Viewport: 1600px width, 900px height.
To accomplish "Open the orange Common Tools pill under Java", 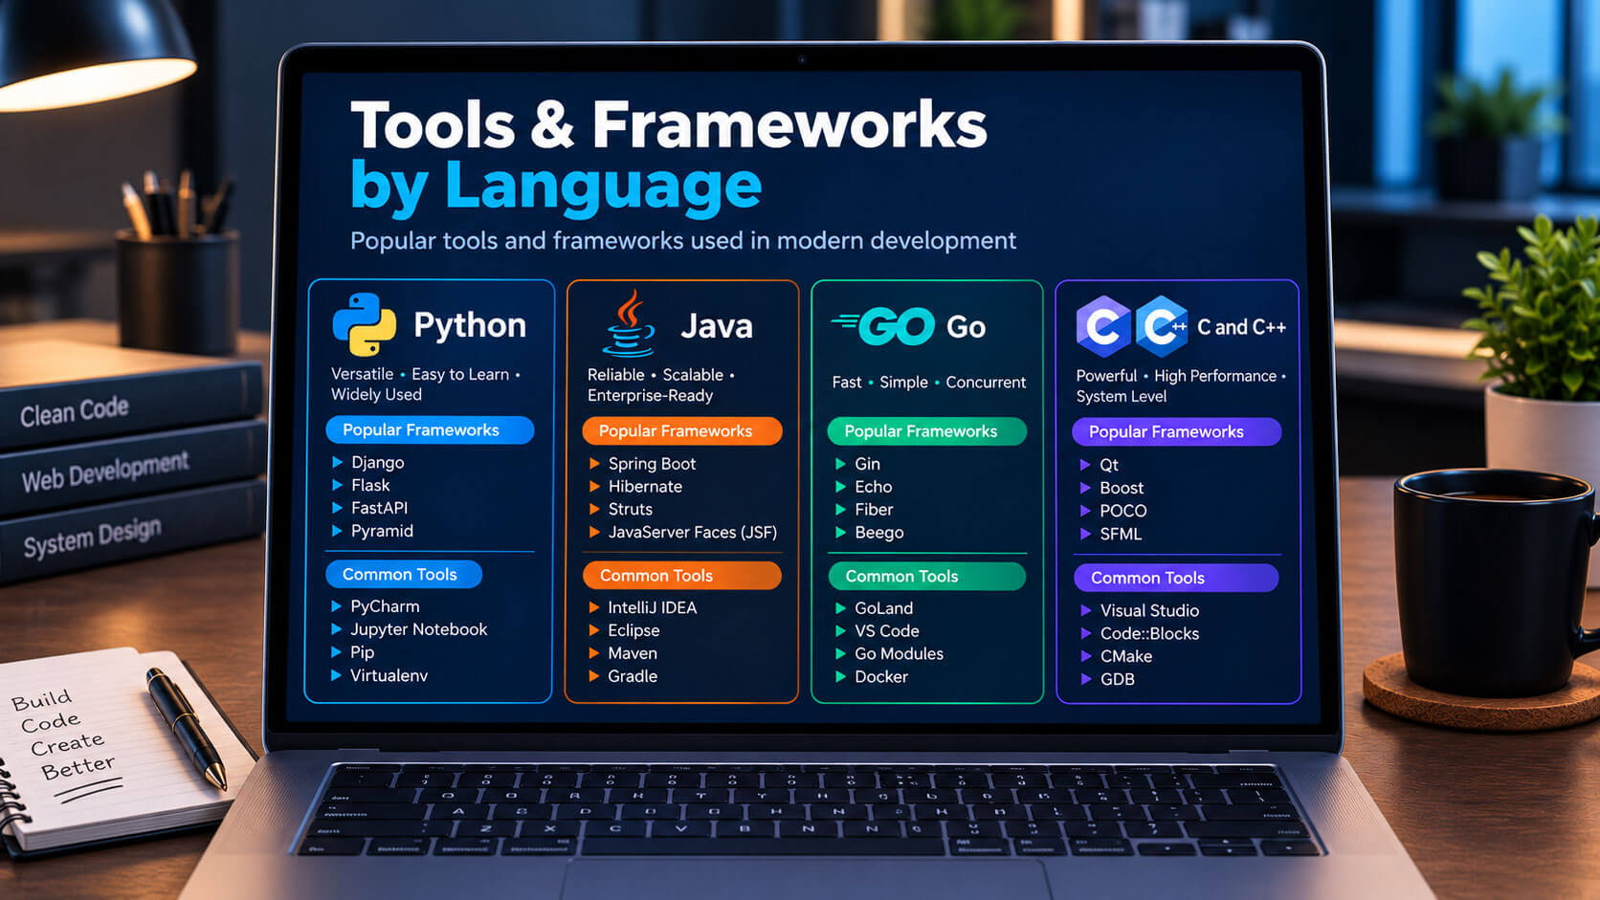I will click(682, 576).
